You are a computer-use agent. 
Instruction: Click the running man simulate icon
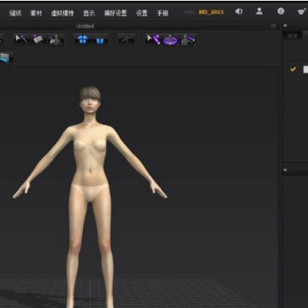click(127, 39)
